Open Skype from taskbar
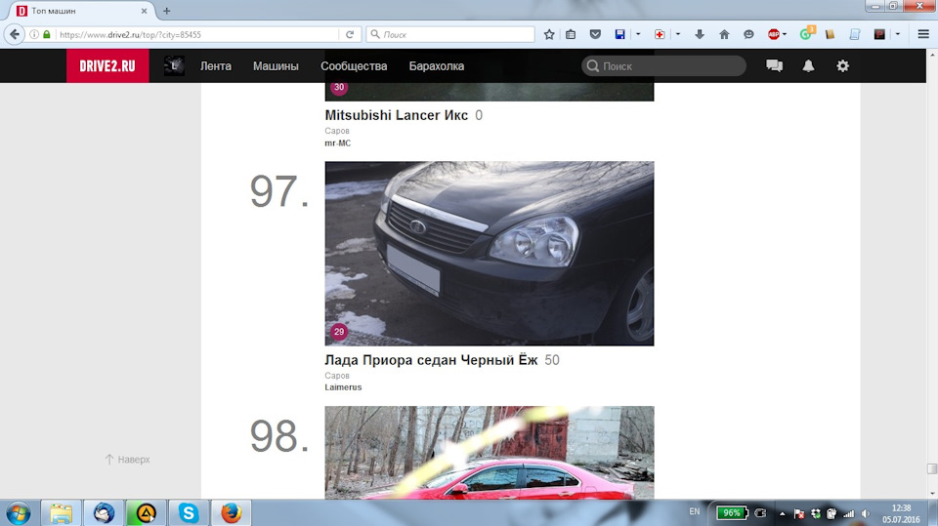Viewport: 938px width, 526px height. click(189, 513)
